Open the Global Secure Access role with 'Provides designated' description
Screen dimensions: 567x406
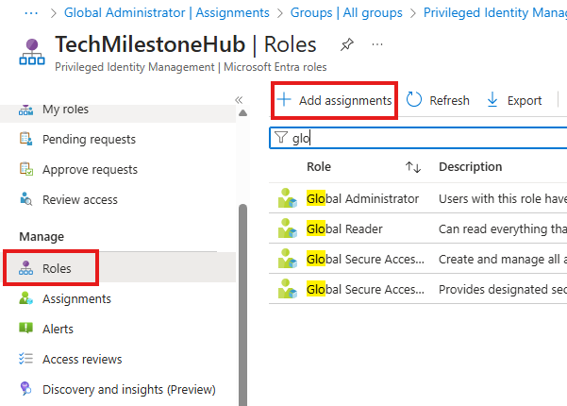365,290
